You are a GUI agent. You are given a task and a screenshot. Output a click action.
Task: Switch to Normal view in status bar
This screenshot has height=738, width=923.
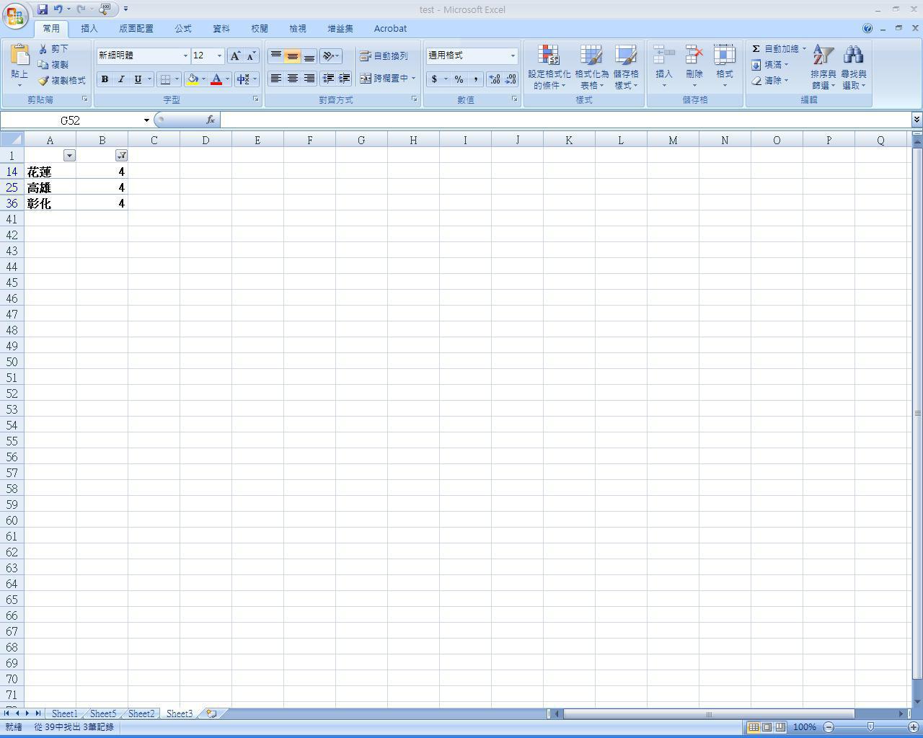click(x=754, y=727)
